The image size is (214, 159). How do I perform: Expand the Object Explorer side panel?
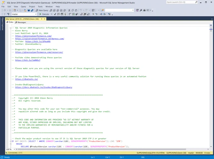click(3, 24)
